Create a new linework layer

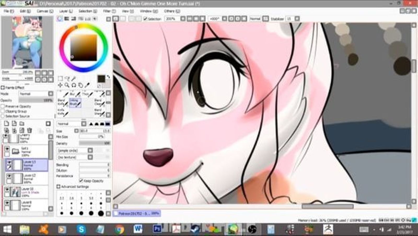(14, 123)
